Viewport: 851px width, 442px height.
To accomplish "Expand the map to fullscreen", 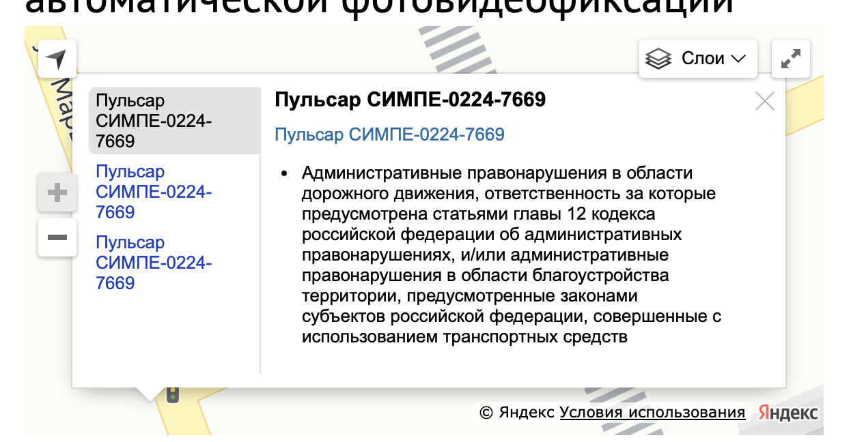I will point(791,59).
